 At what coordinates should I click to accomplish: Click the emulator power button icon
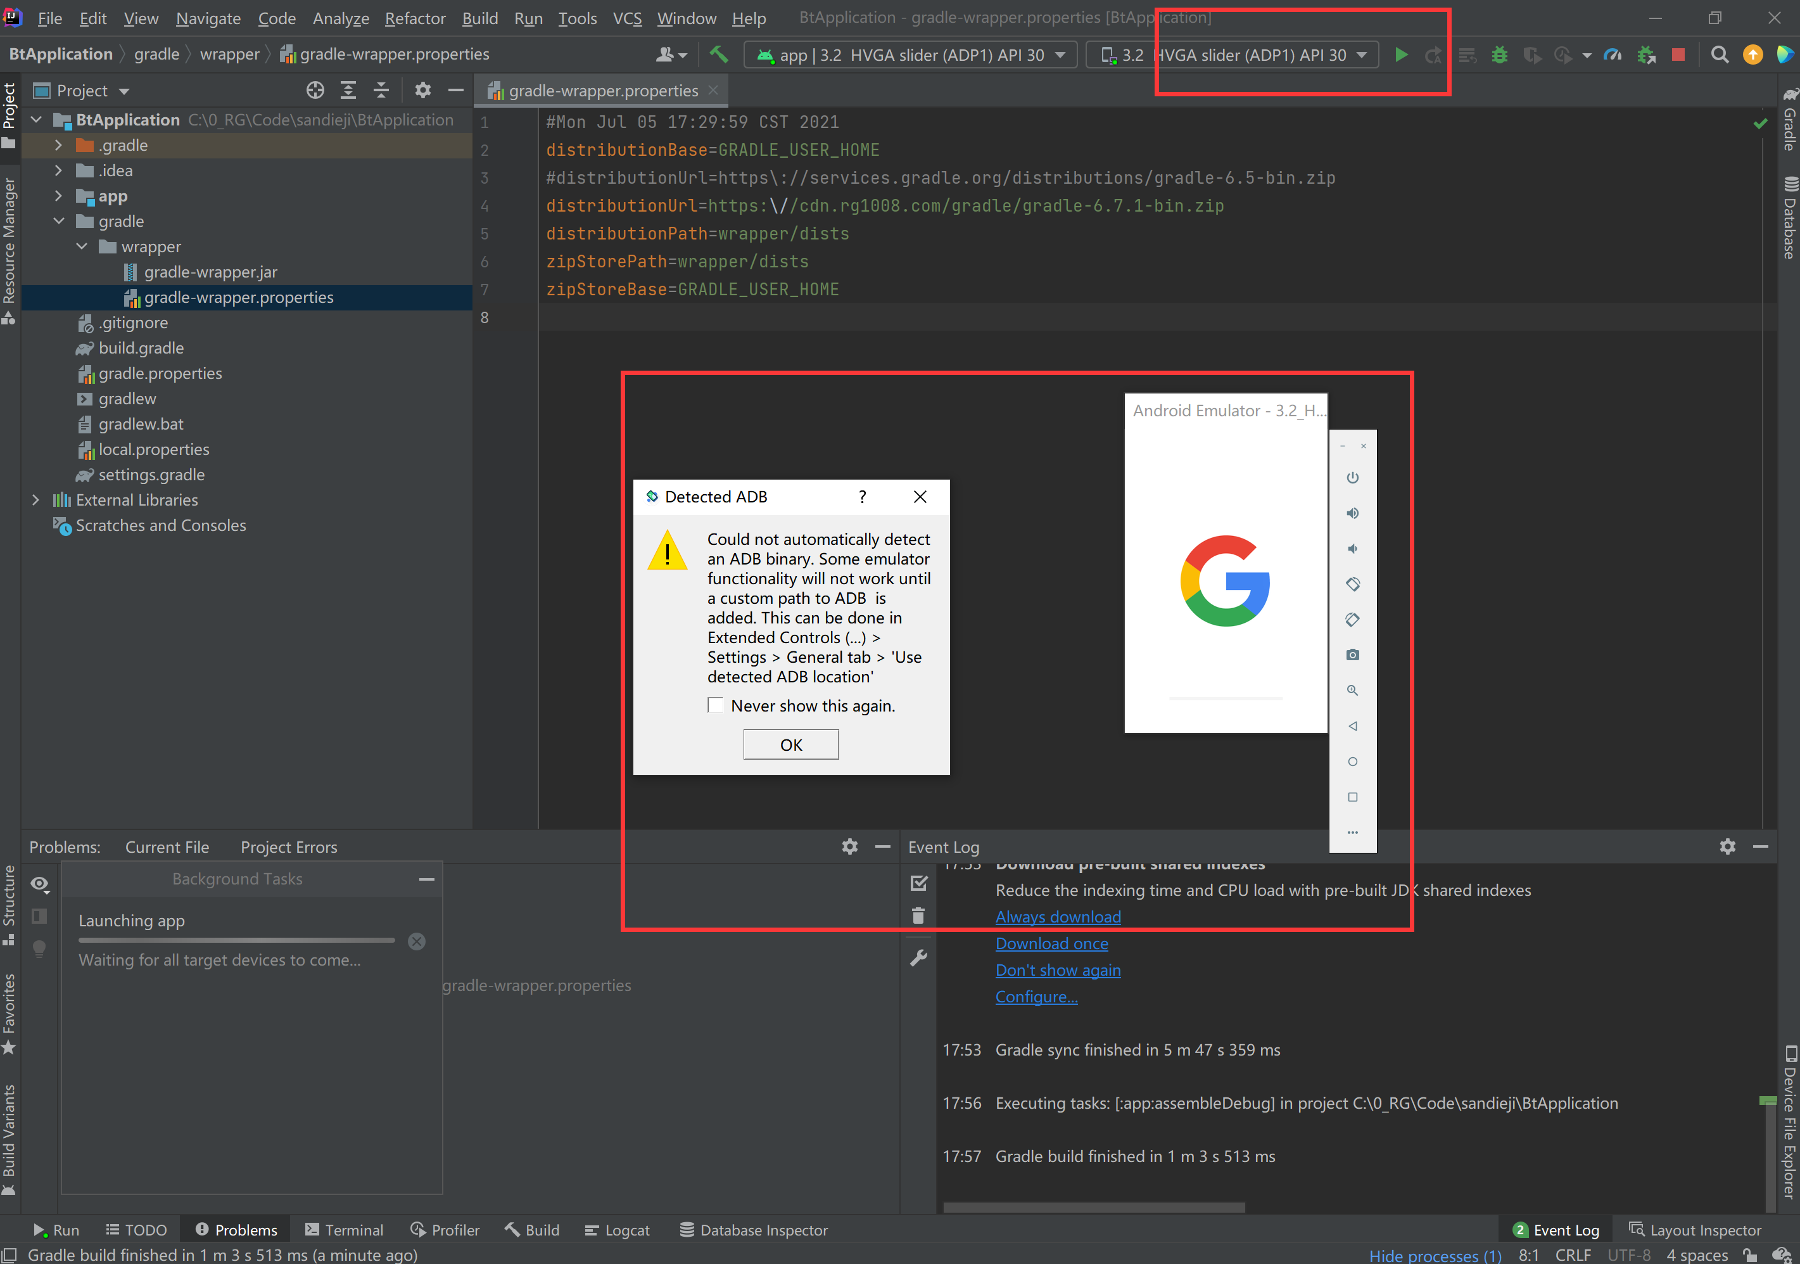tap(1352, 478)
